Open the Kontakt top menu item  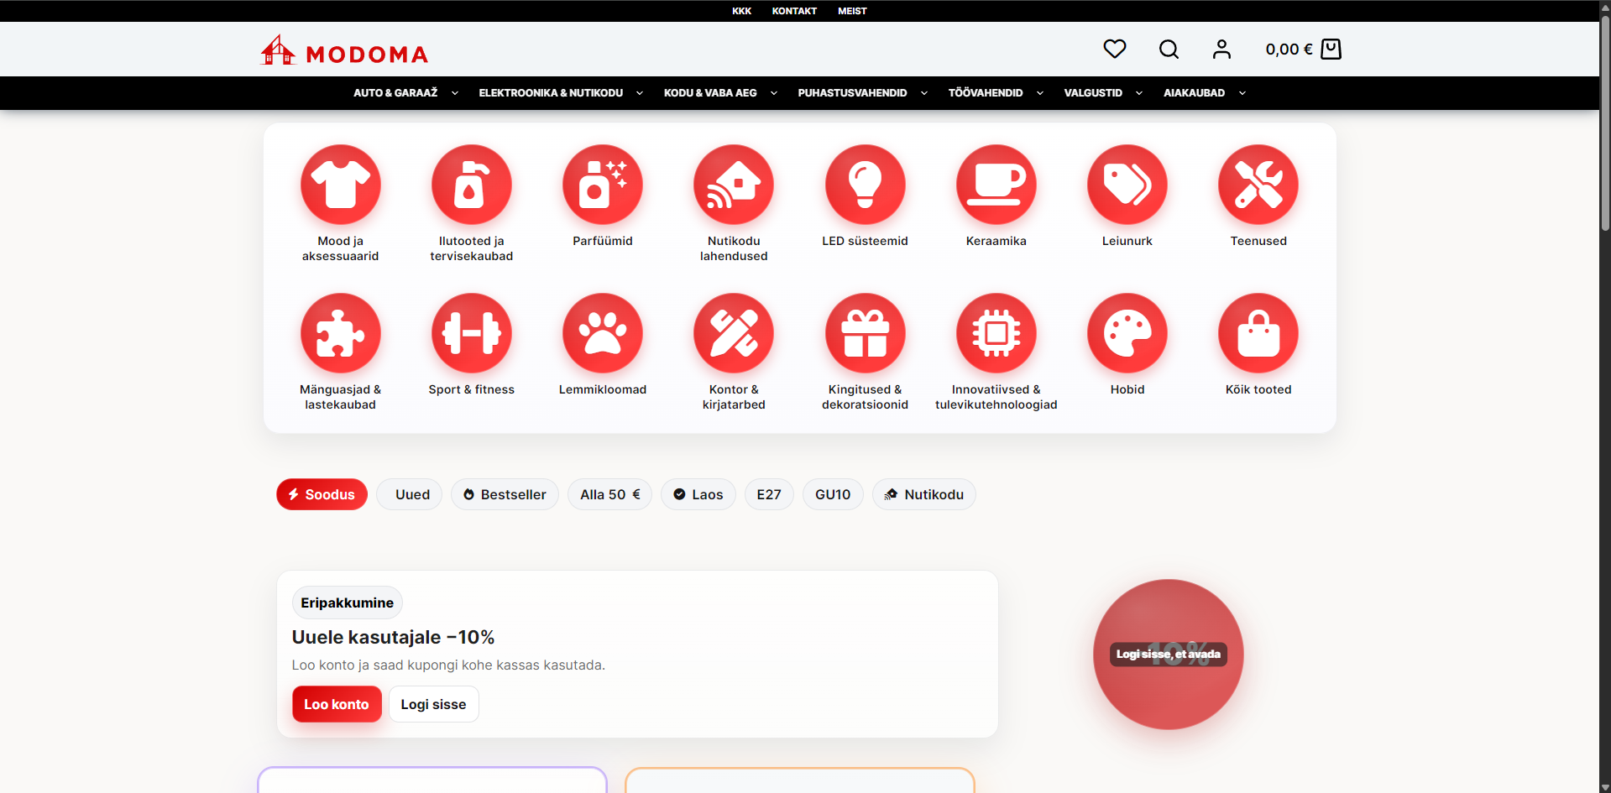click(x=794, y=11)
